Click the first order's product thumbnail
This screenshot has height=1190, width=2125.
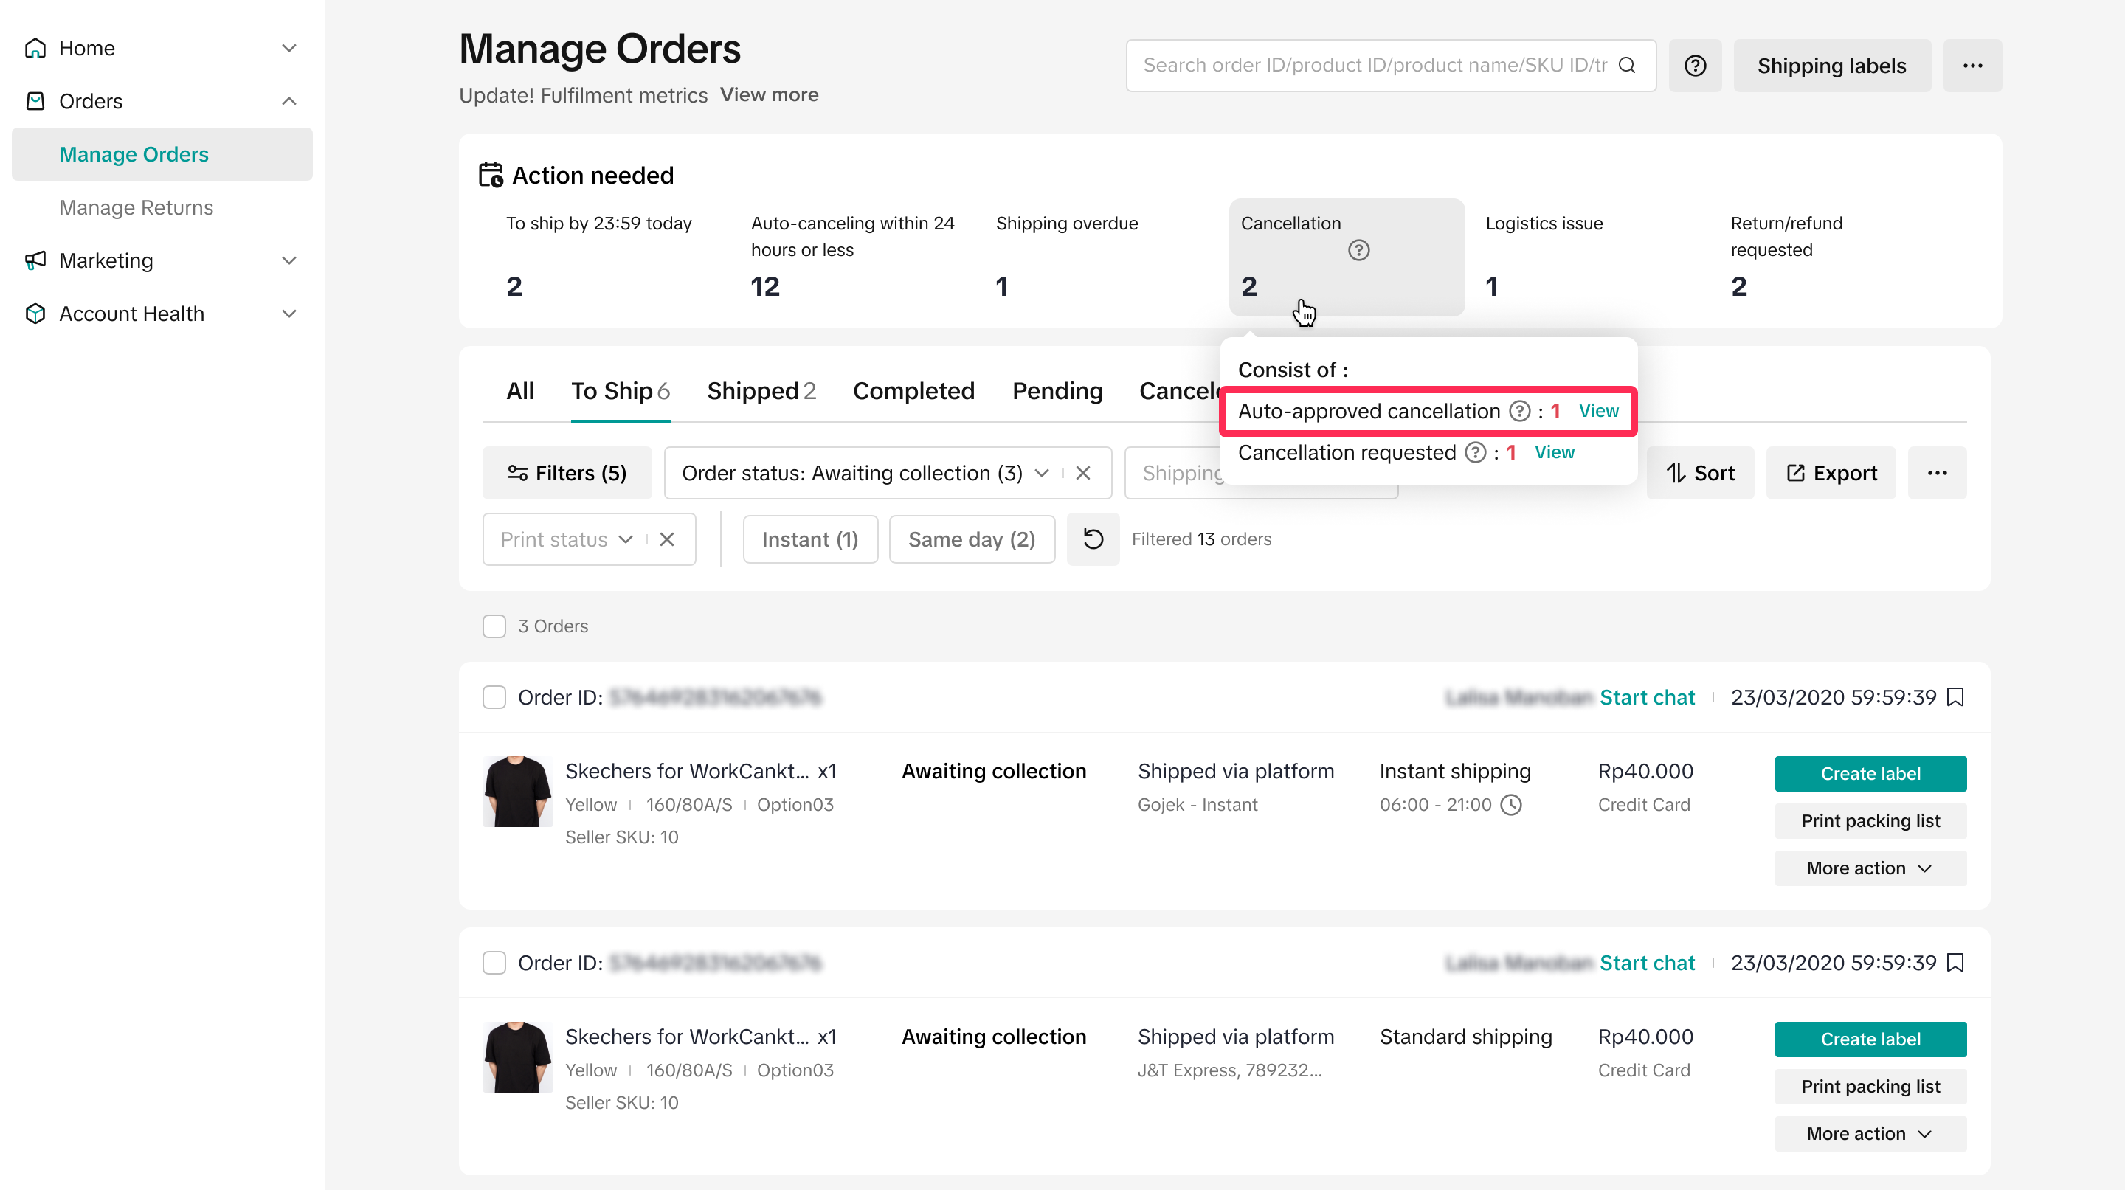point(517,791)
